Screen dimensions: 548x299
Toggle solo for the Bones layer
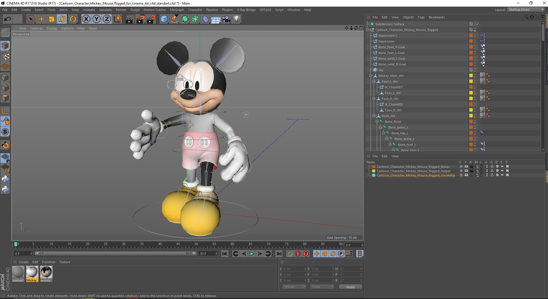[x=461, y=166]
